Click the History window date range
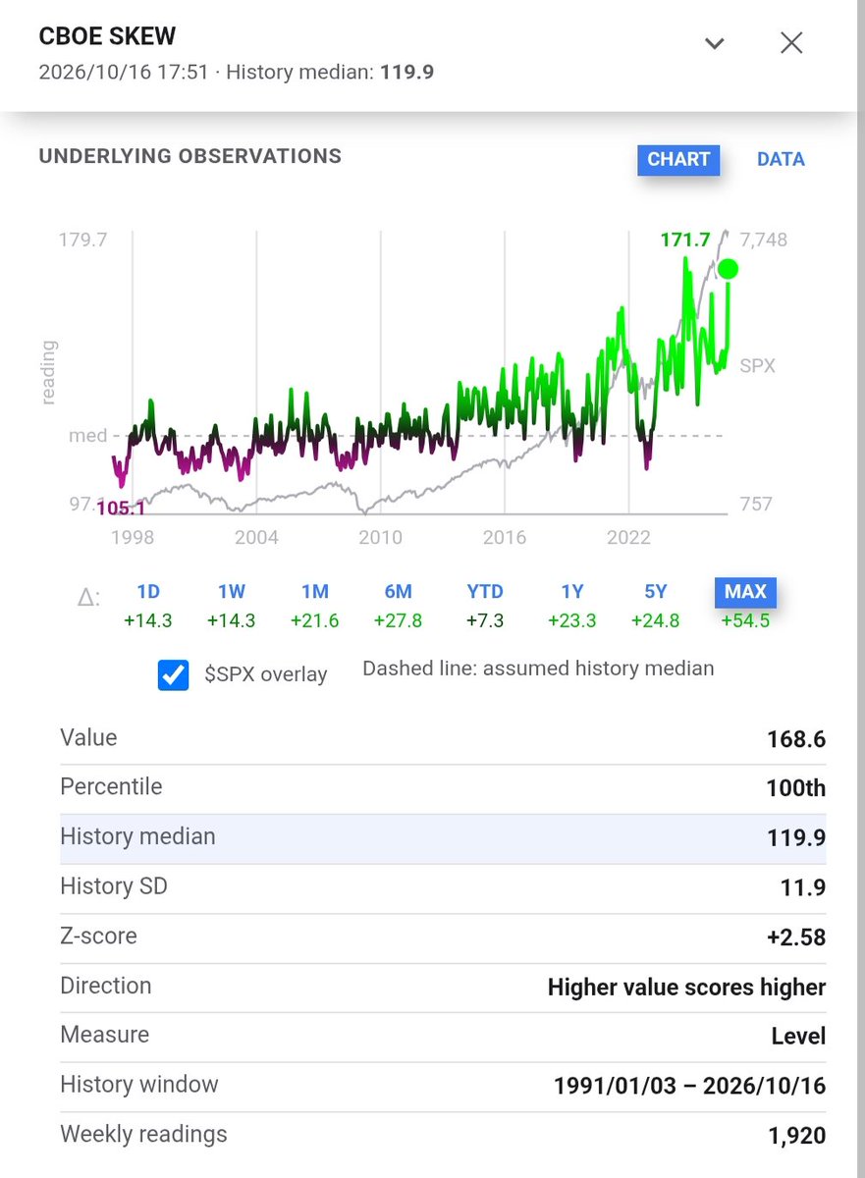Image resolution: width=865 pixels, height=1178 pixels. point(689,1086)
